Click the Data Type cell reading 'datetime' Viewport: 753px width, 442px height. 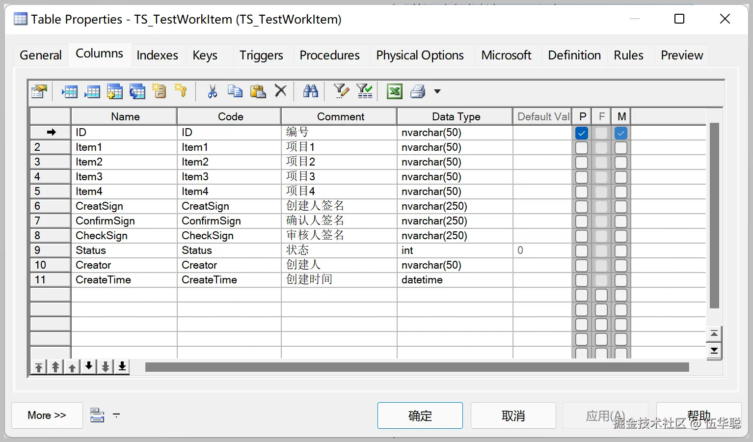click(x=455, y=279)
